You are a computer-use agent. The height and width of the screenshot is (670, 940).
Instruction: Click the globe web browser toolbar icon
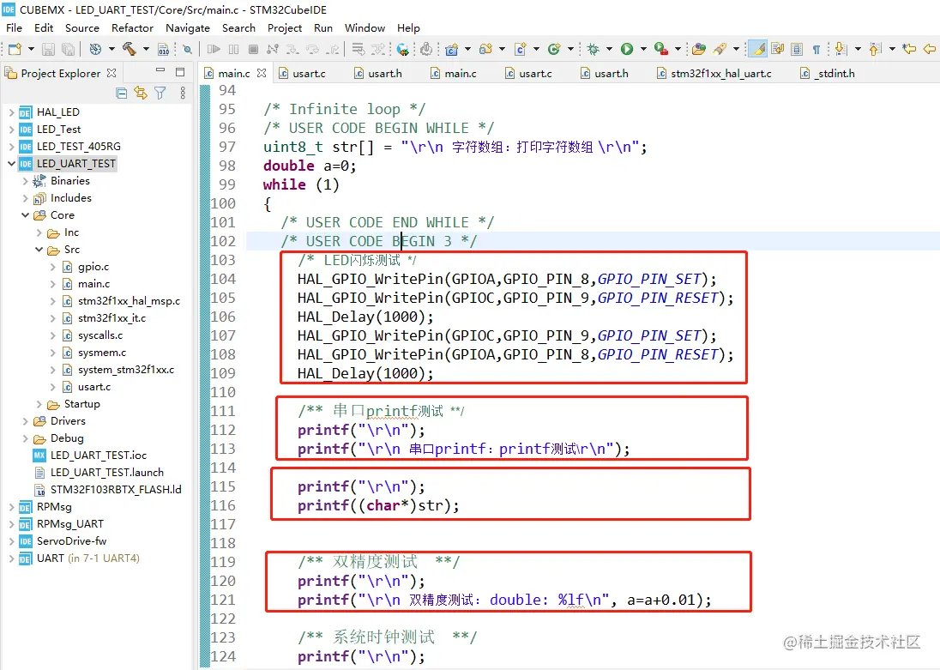pyautogui.click(x=403, y=49)
